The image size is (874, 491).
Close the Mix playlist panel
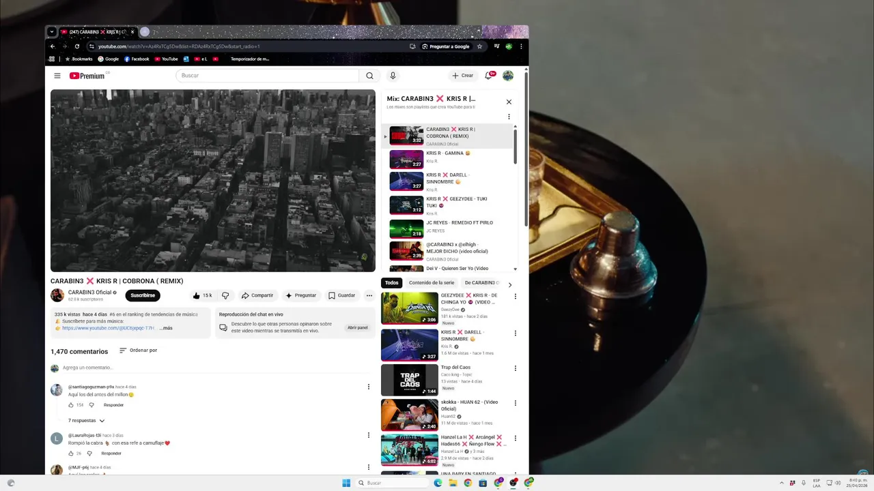pos(509,102)
